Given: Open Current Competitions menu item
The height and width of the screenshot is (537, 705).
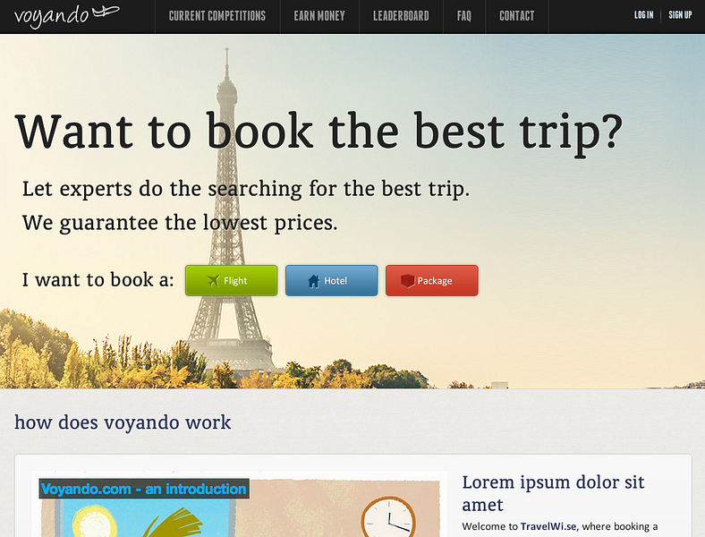Looking at the screenshot, I should click(217, 17).
